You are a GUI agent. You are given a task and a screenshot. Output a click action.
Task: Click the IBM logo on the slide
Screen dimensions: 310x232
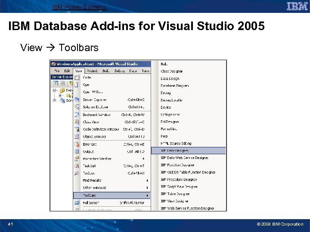(x=297, y=6)
